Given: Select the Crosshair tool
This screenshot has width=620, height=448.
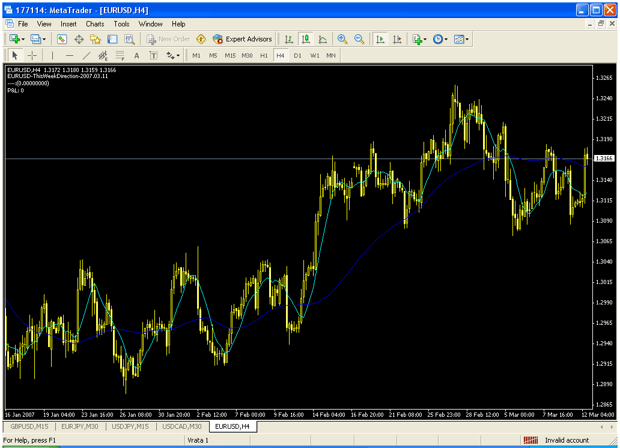Looking at the screenshot, I should [32, 55].
